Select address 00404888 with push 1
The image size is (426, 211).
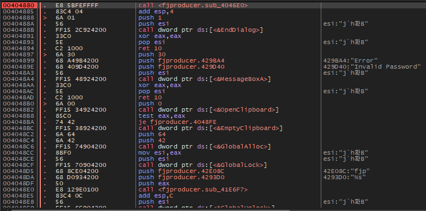click(18, 18)
